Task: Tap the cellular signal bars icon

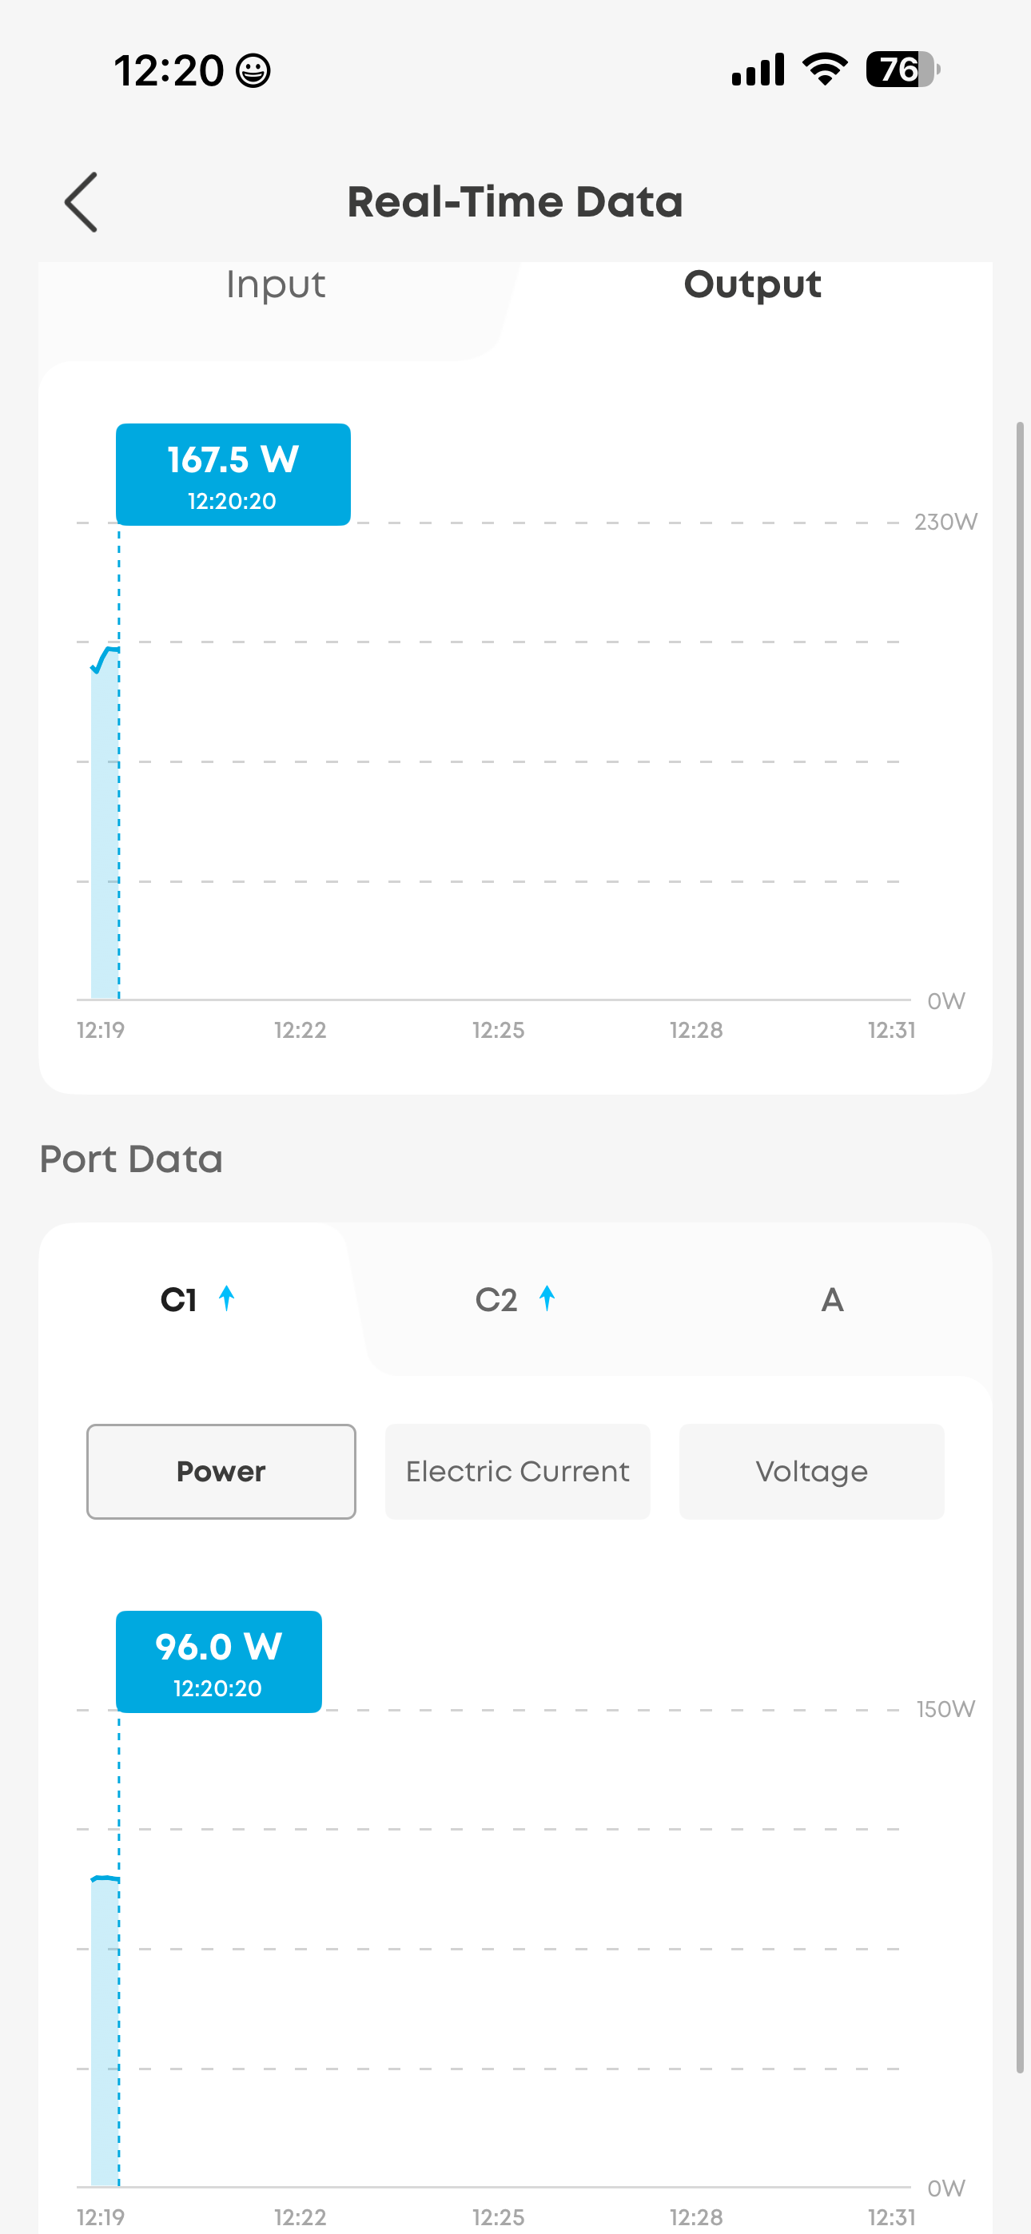Action: (758, 70)
